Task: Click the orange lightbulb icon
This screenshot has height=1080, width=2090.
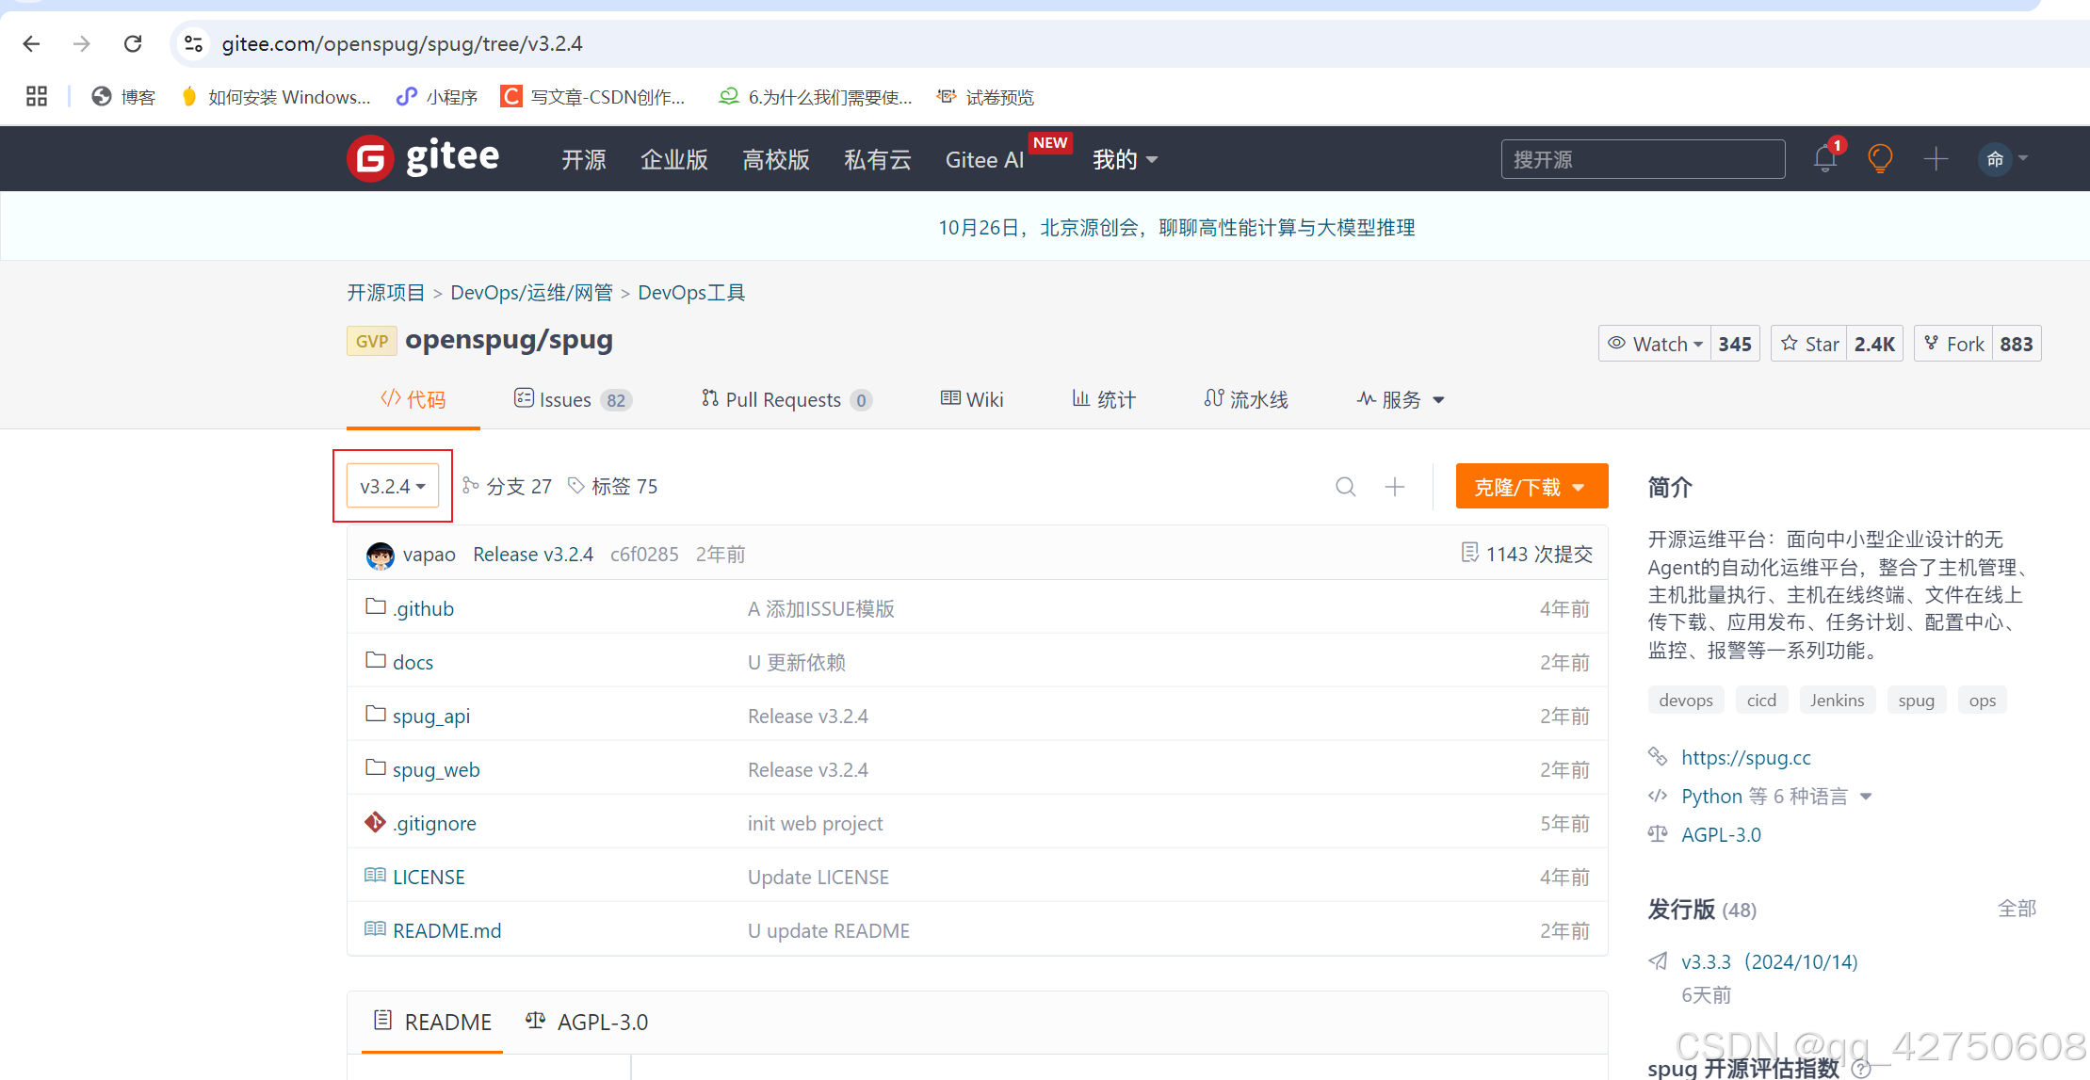Action: pos(1880,158)
